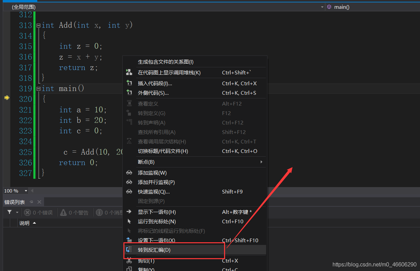Screen dimensions: 420x271
Task: Click the Go To Definition (转到定义) icon
Action: pyautogui.click(x=129, y=113)
